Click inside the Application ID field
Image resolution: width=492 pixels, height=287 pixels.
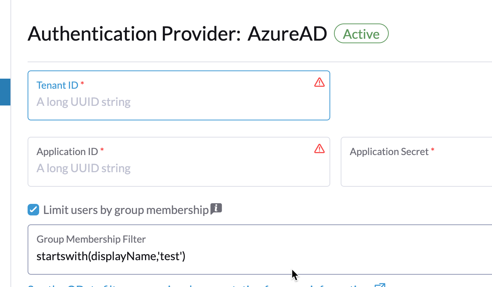pos(179,168)
